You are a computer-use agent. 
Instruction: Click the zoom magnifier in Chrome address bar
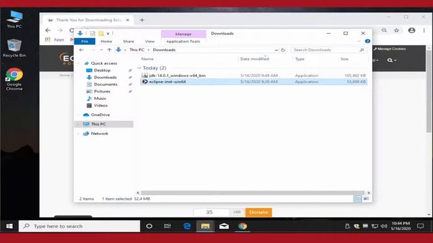point(384,30)
